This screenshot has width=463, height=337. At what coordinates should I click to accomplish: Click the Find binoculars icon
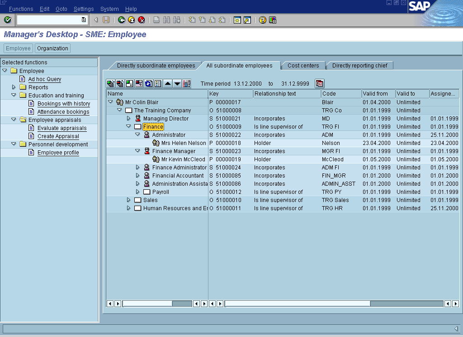tap(166, 20)
